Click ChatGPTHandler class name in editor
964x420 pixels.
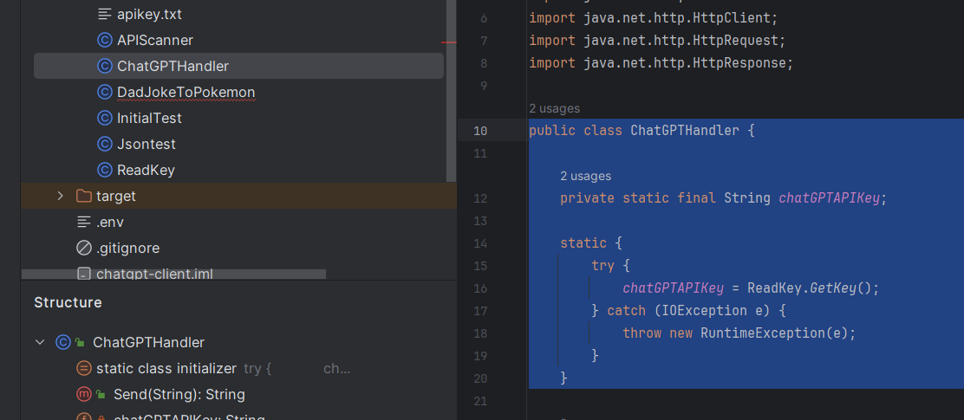(685, 130)
